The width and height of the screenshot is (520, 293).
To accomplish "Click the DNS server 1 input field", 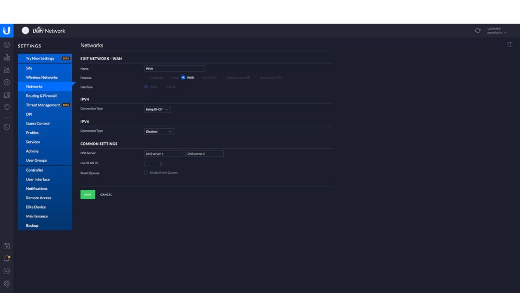I will (x=163, y=154).
